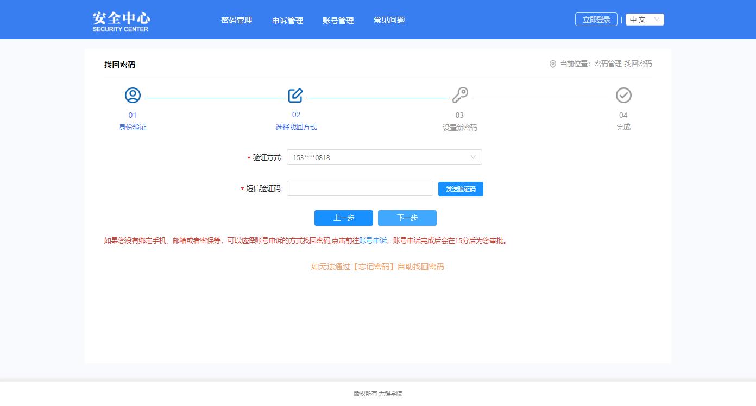Follow the 账号申诉 link
Screen dimensions: 756x406
(x=373, y=241)
